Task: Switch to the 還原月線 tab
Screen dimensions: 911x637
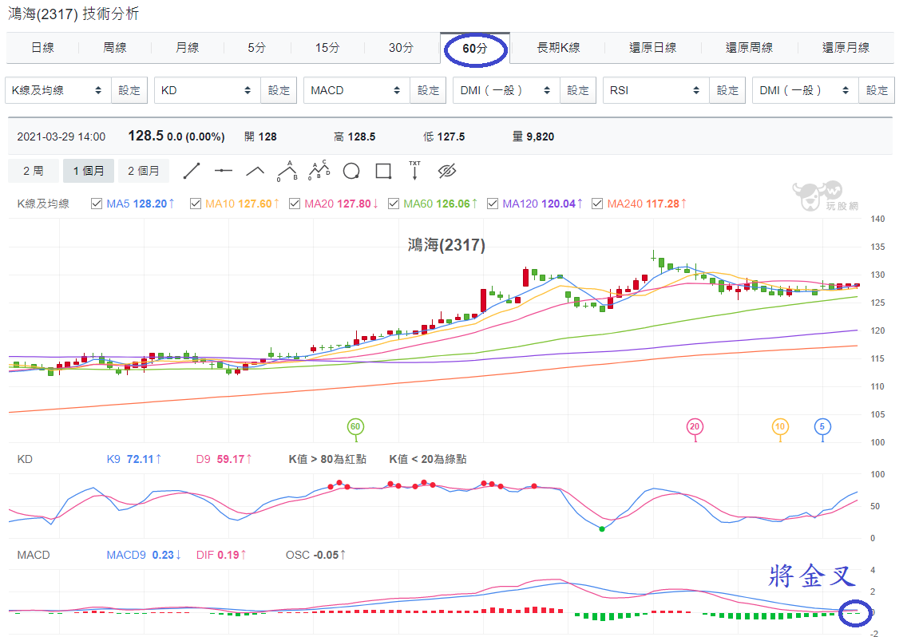Action: coord(846,48)
